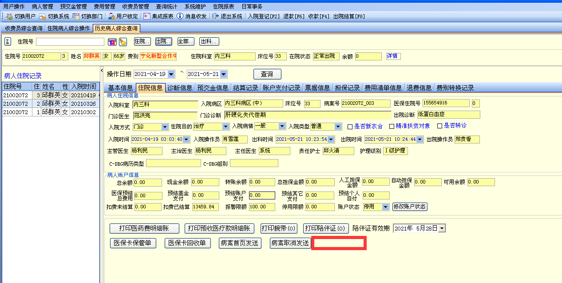Image resolution: width=562 pixels, height=283 pixels.
Task: Click 收款[F4] toolbar item
Action: tap(319, 16)
